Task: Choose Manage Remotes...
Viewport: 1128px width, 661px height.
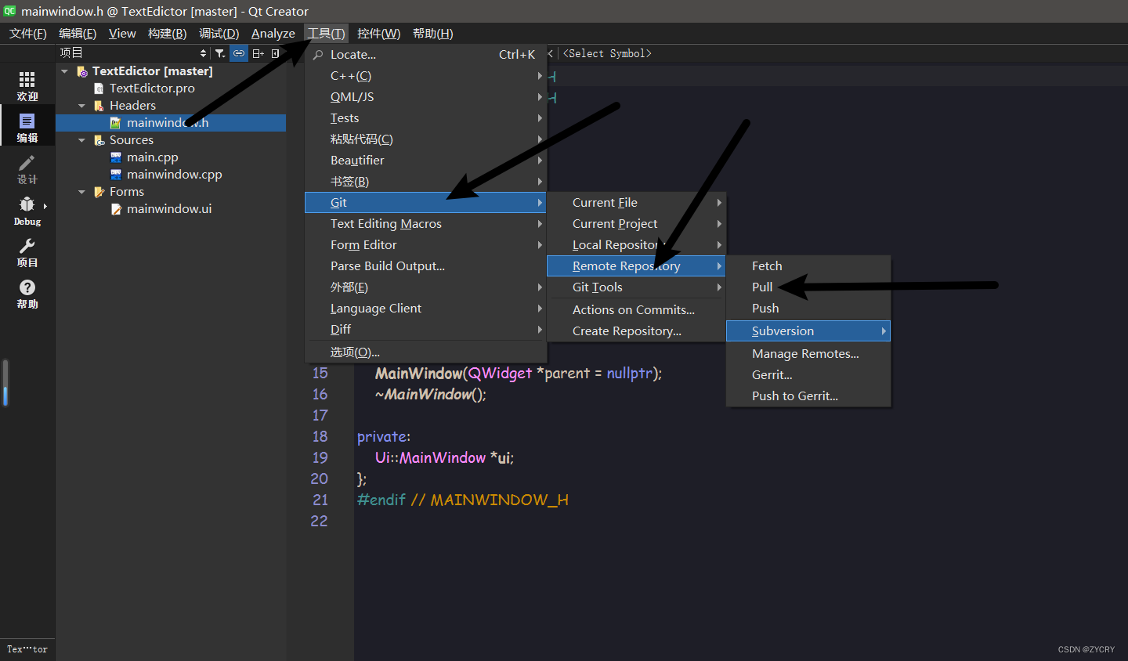Action: (x=808, y=354)
